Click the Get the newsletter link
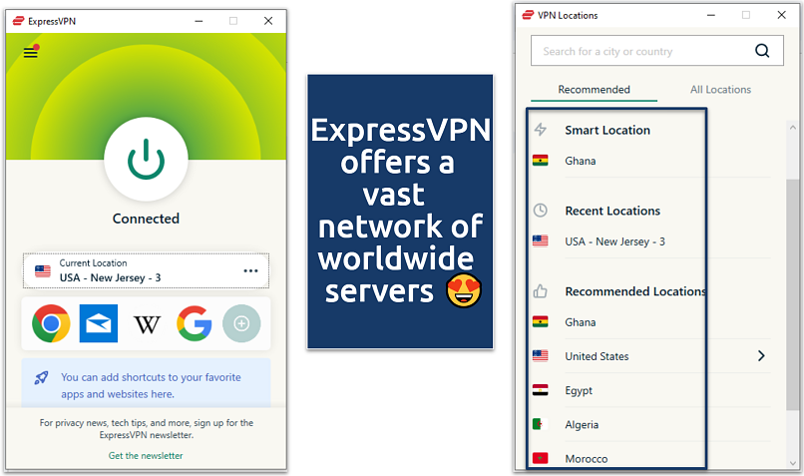Screen dimensions: 804x476 pos(146,456)
